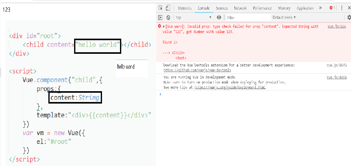Open the DevTools three-dot menu

[342, 8]
